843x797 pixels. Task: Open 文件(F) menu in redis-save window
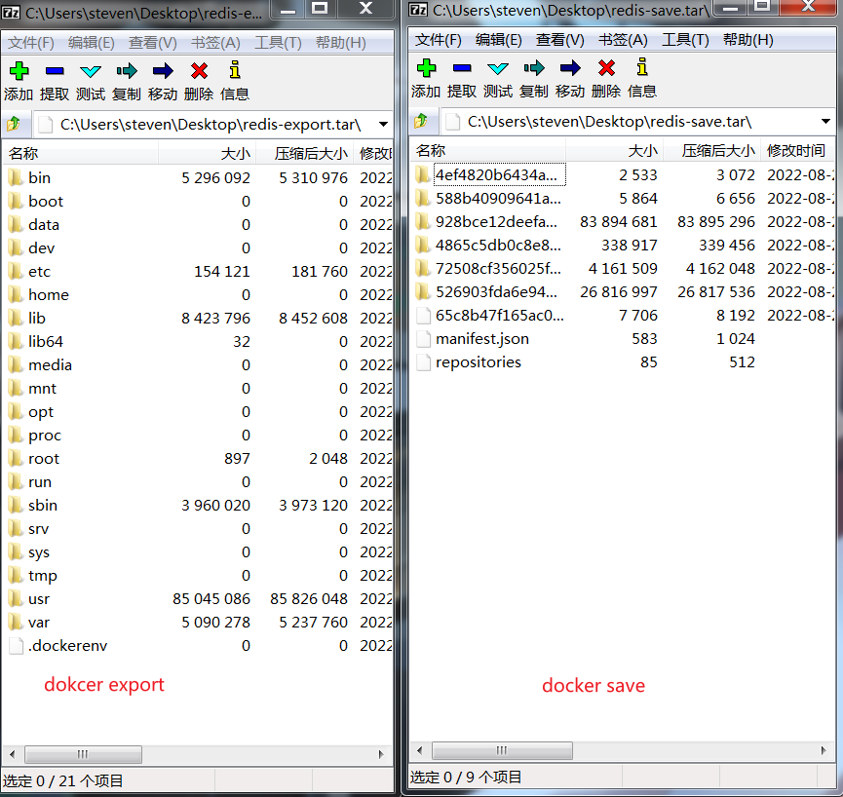[439, 40]
